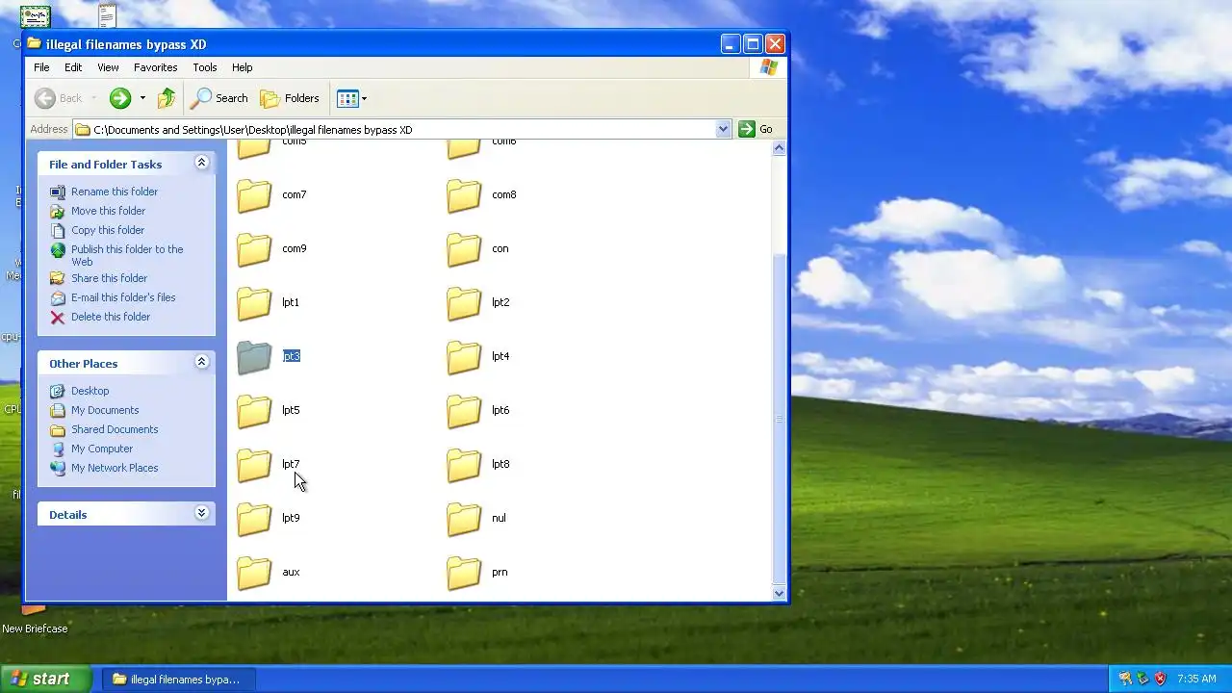Expand the Address bar dropdown
The width and height of the screenshot is (1232, 693).
723,129
